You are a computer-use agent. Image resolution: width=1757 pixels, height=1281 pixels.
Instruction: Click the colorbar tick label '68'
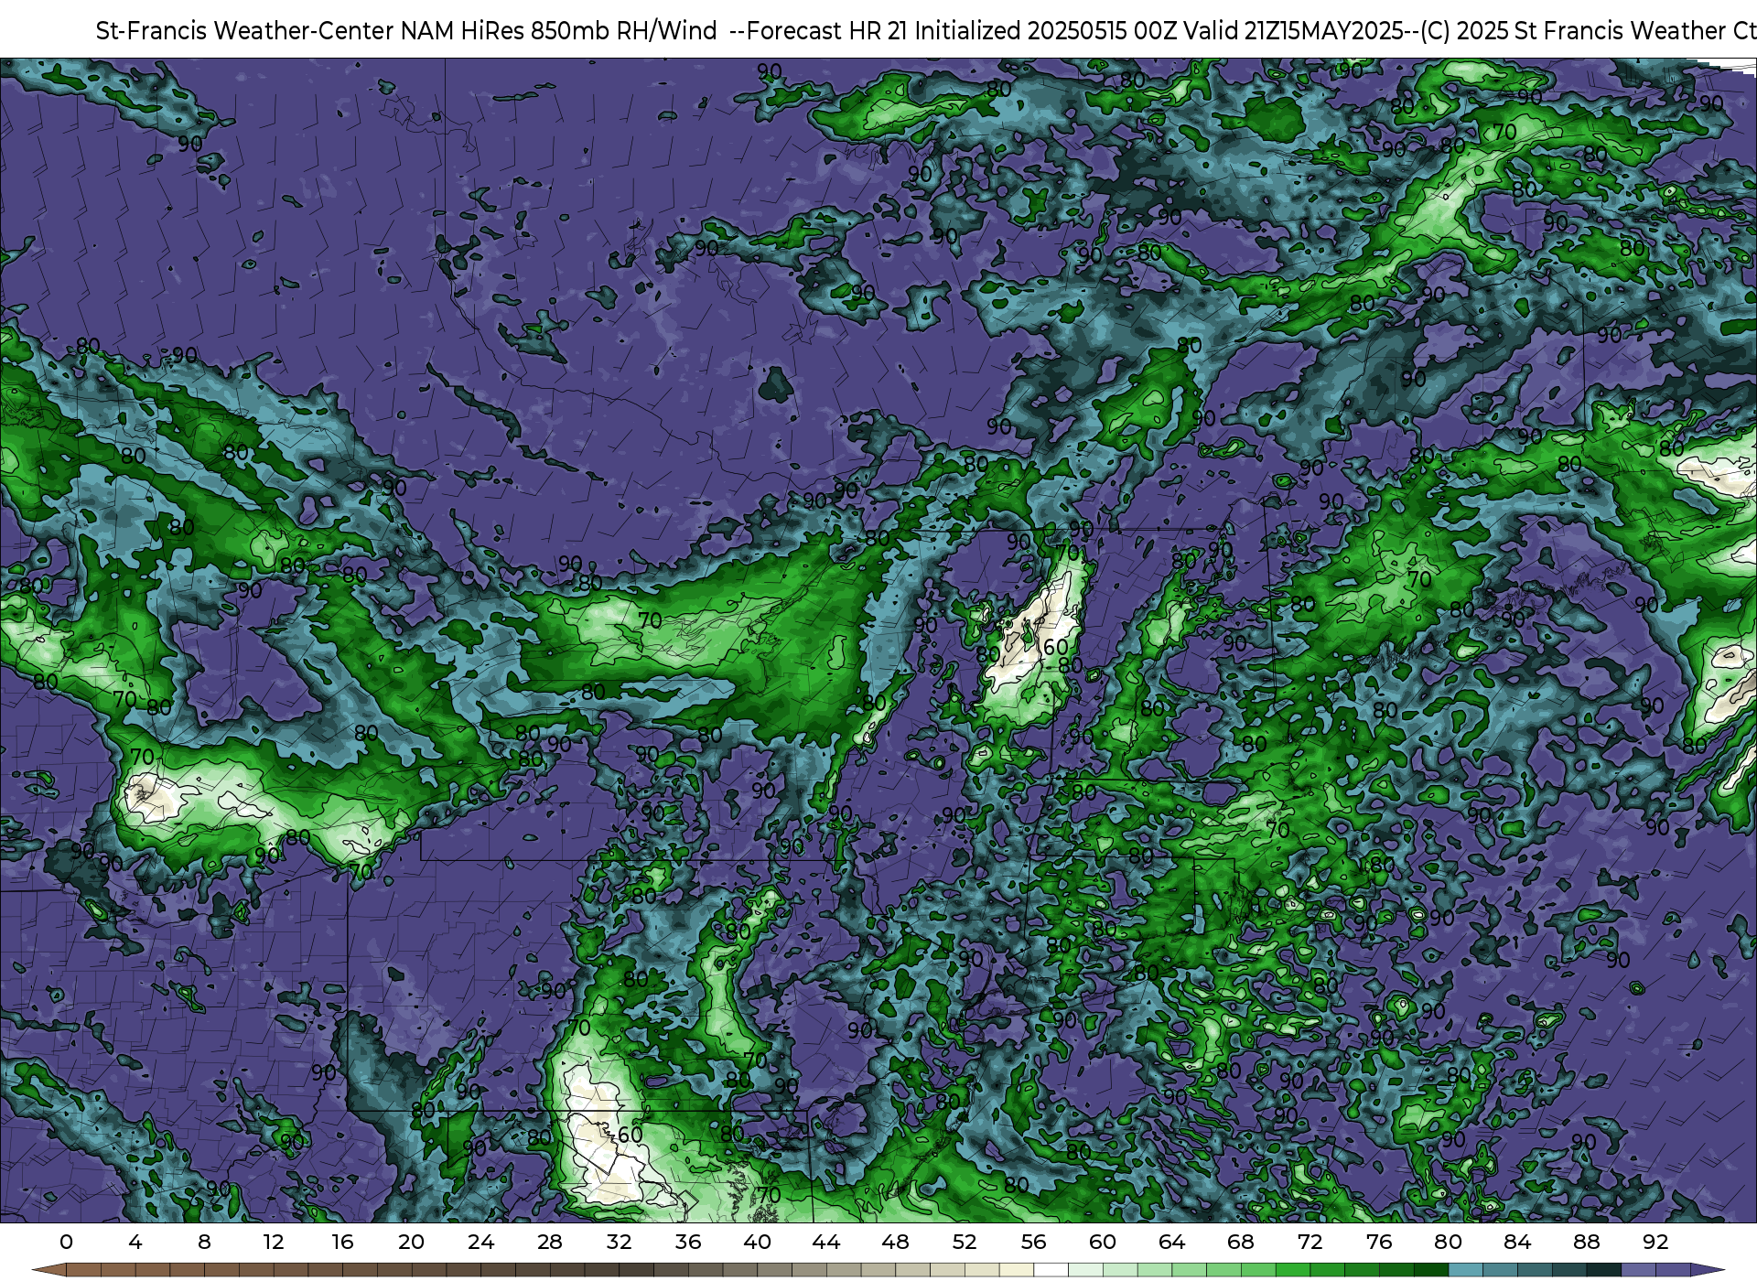point(1241,1243)
